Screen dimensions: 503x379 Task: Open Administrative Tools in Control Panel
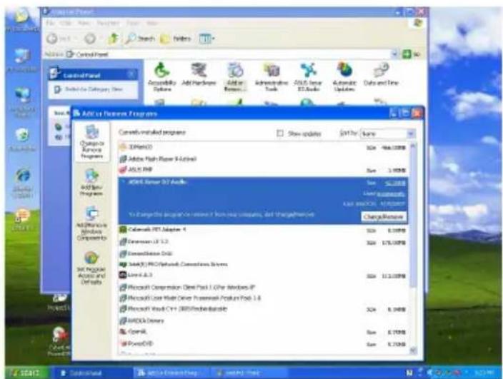pos(272,77)
